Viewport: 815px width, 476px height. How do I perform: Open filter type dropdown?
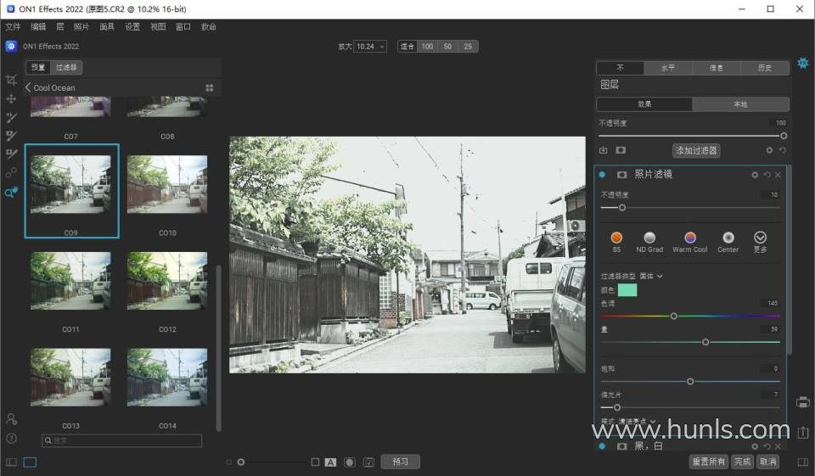point(651,276)
